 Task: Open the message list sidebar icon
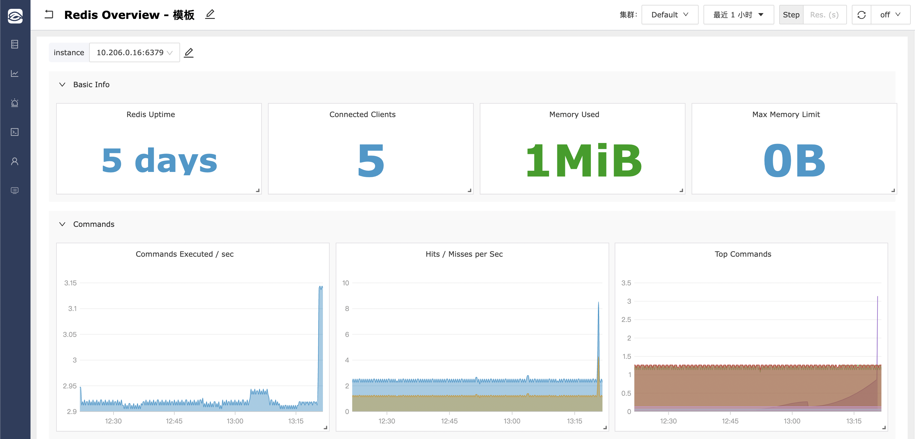coord(15,191)
